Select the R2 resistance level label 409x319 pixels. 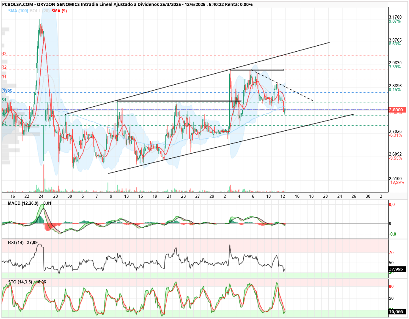coord(4,67)
